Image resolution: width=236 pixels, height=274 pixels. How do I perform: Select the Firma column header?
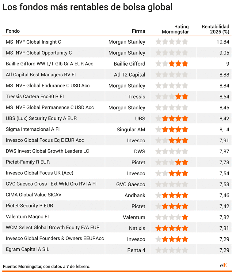(138, 31)
